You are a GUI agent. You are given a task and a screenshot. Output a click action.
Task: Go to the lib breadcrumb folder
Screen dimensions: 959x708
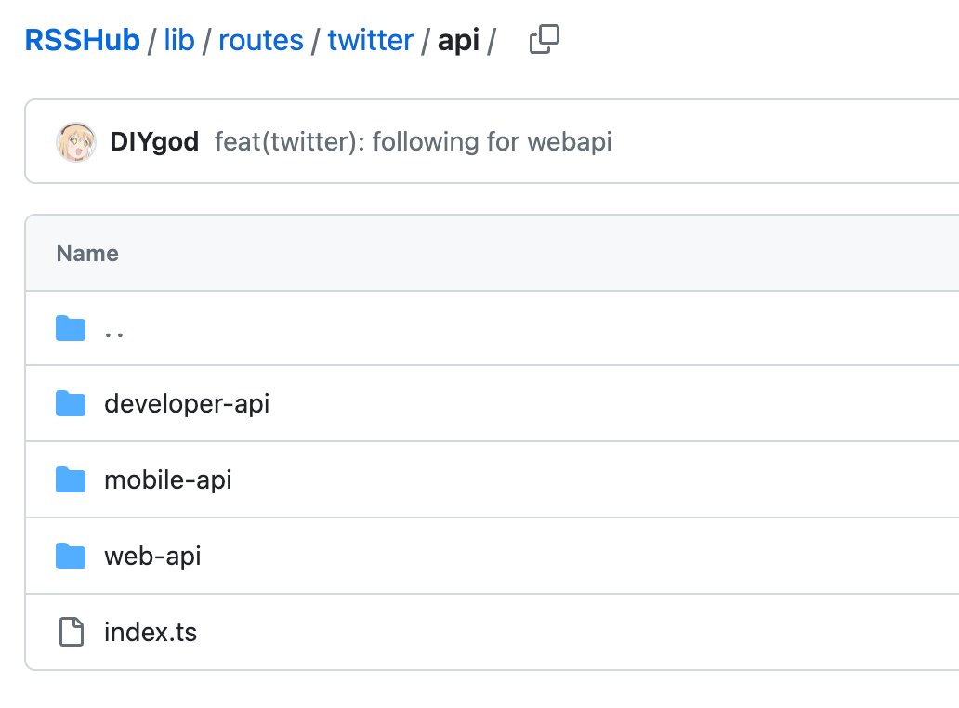coord(179,40)
